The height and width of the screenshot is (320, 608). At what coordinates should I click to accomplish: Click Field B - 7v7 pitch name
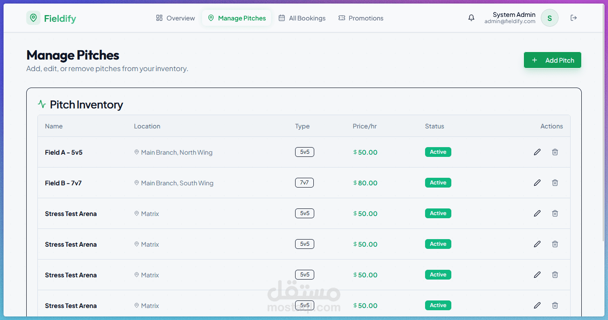click(63, 183)
